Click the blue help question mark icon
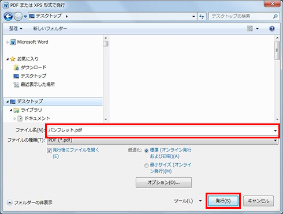283x214 pixels. (272, 29)
